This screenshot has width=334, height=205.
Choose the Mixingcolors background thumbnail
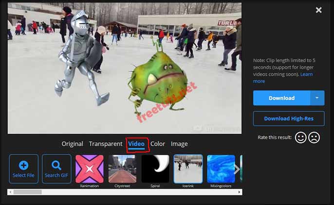[x=221, y=169]
